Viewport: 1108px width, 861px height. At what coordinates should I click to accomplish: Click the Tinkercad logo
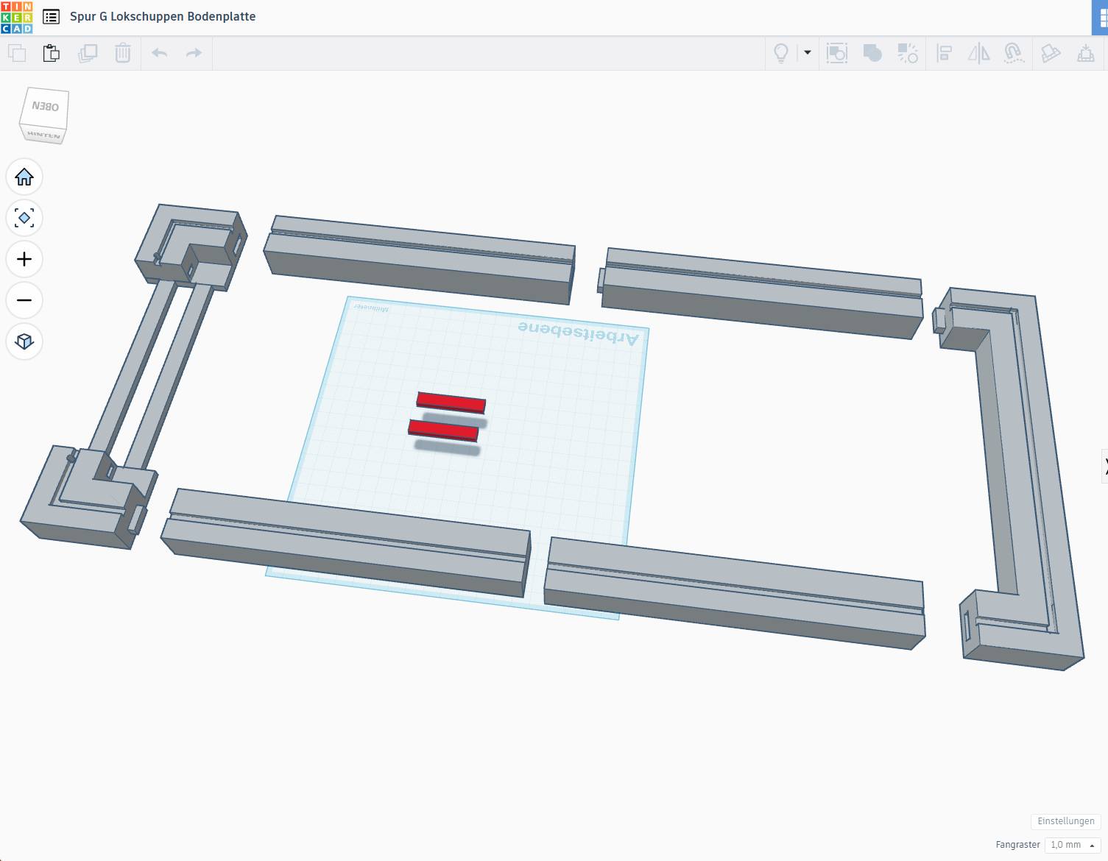pos(17,17)
